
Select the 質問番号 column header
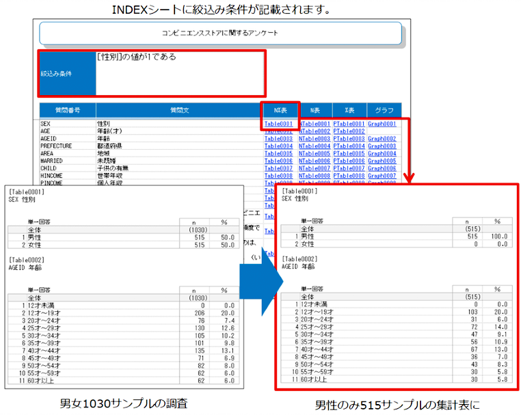[68, 110]
